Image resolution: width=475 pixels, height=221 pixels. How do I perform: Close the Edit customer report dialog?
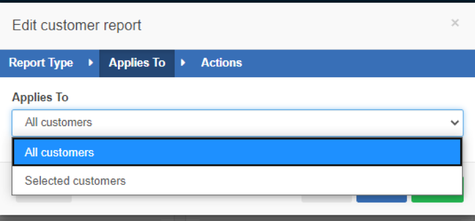[x=455, y=23]
